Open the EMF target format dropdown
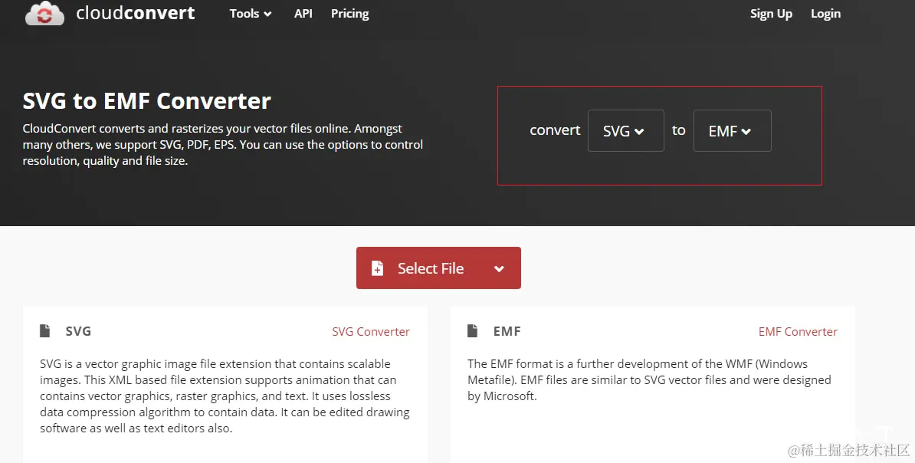Screen dimensions: 915x463 732,131
